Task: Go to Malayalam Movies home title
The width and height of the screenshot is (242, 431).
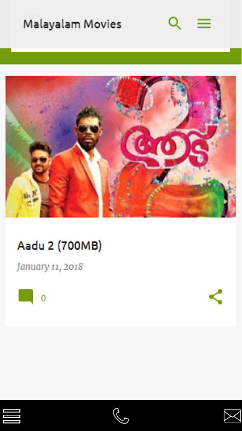Action: (x=72, y=24)
